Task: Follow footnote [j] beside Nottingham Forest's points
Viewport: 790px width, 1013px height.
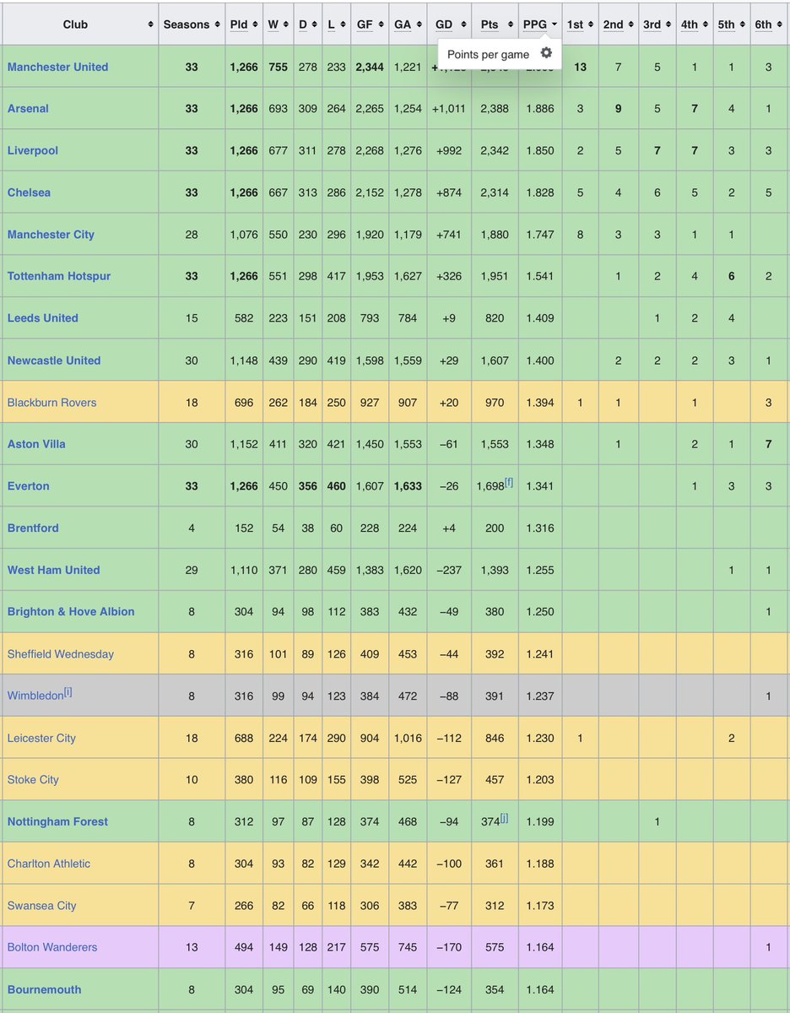Action: (x=504, y=819)
